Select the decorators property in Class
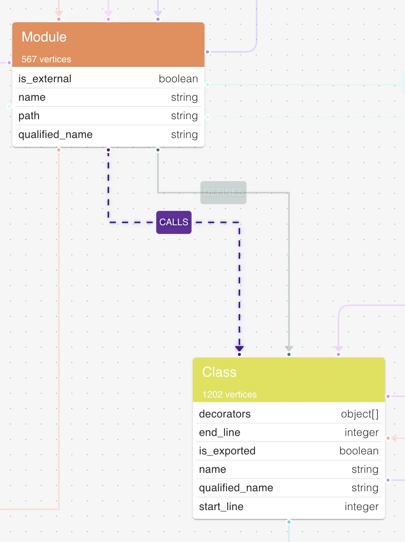 289,414
